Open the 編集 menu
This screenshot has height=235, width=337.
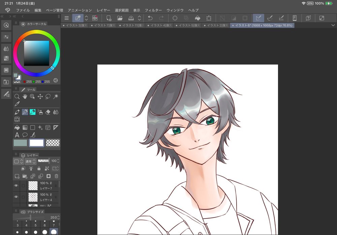[38, 10]
